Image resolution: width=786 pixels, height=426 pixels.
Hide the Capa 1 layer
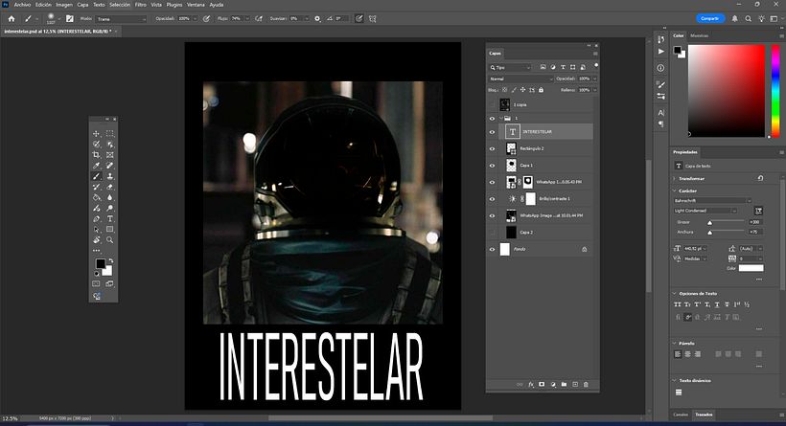pos(492,166)
